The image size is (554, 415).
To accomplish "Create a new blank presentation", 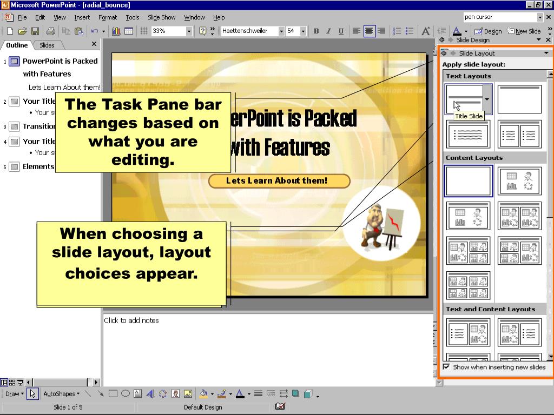I will click(10, 31).
